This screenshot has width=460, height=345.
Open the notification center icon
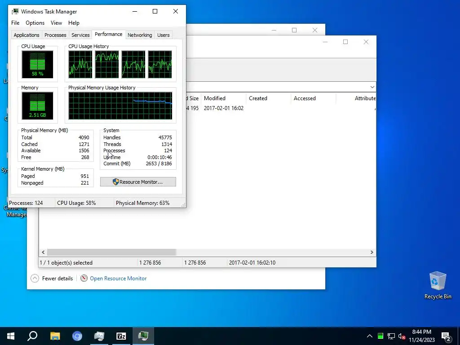pos(446,336)
